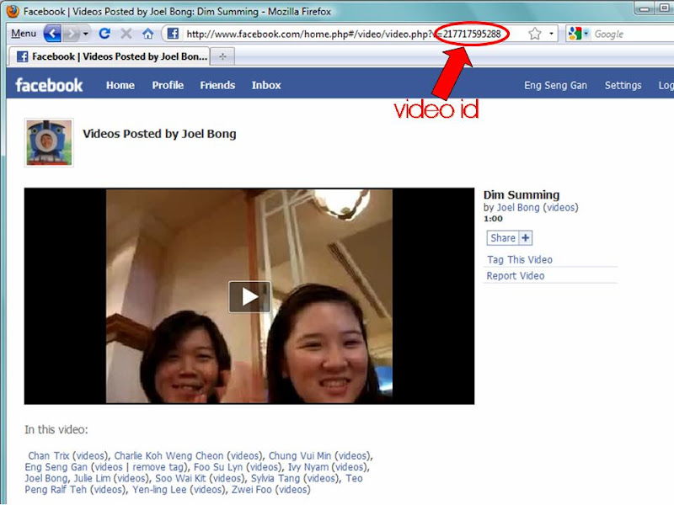The width and height of the screenshot is (674, 505).
Task: Select the Facebook Videos Posted by Joel Bong tab
Action: (x=111, y=56)
